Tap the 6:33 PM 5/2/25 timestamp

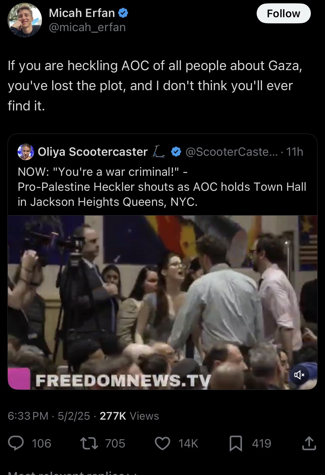49,416
